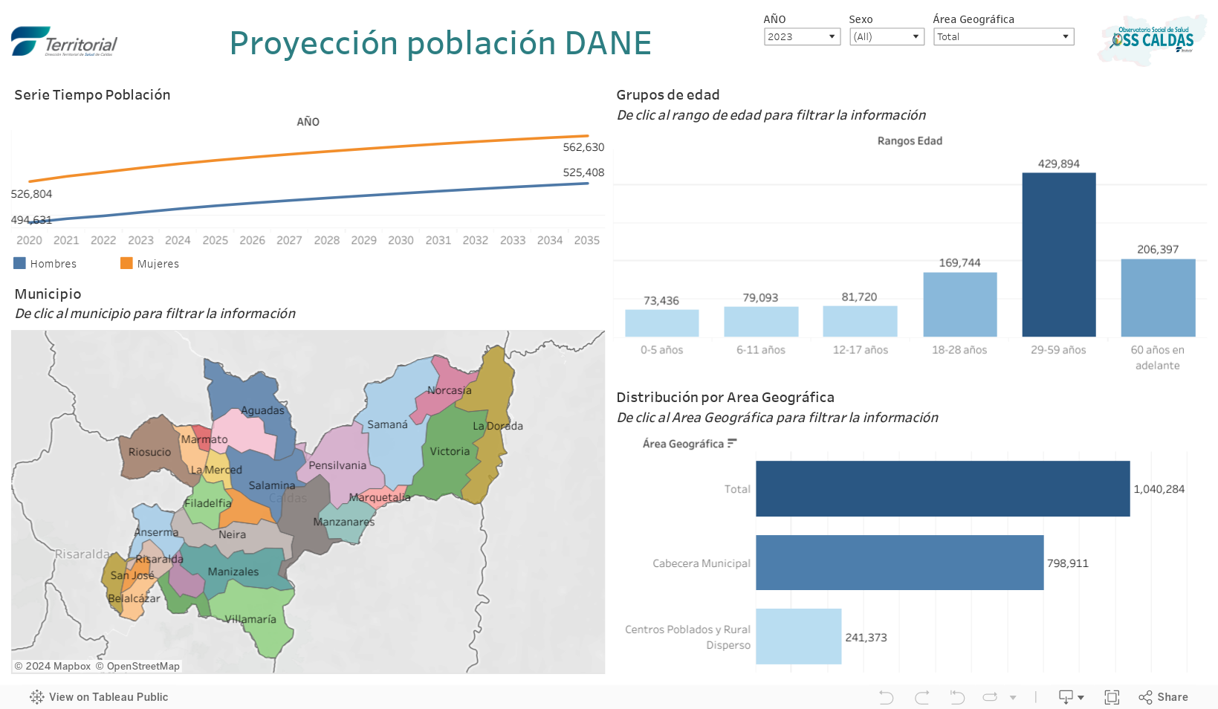Click Villamaría municipality on the map

coord(253,618)
